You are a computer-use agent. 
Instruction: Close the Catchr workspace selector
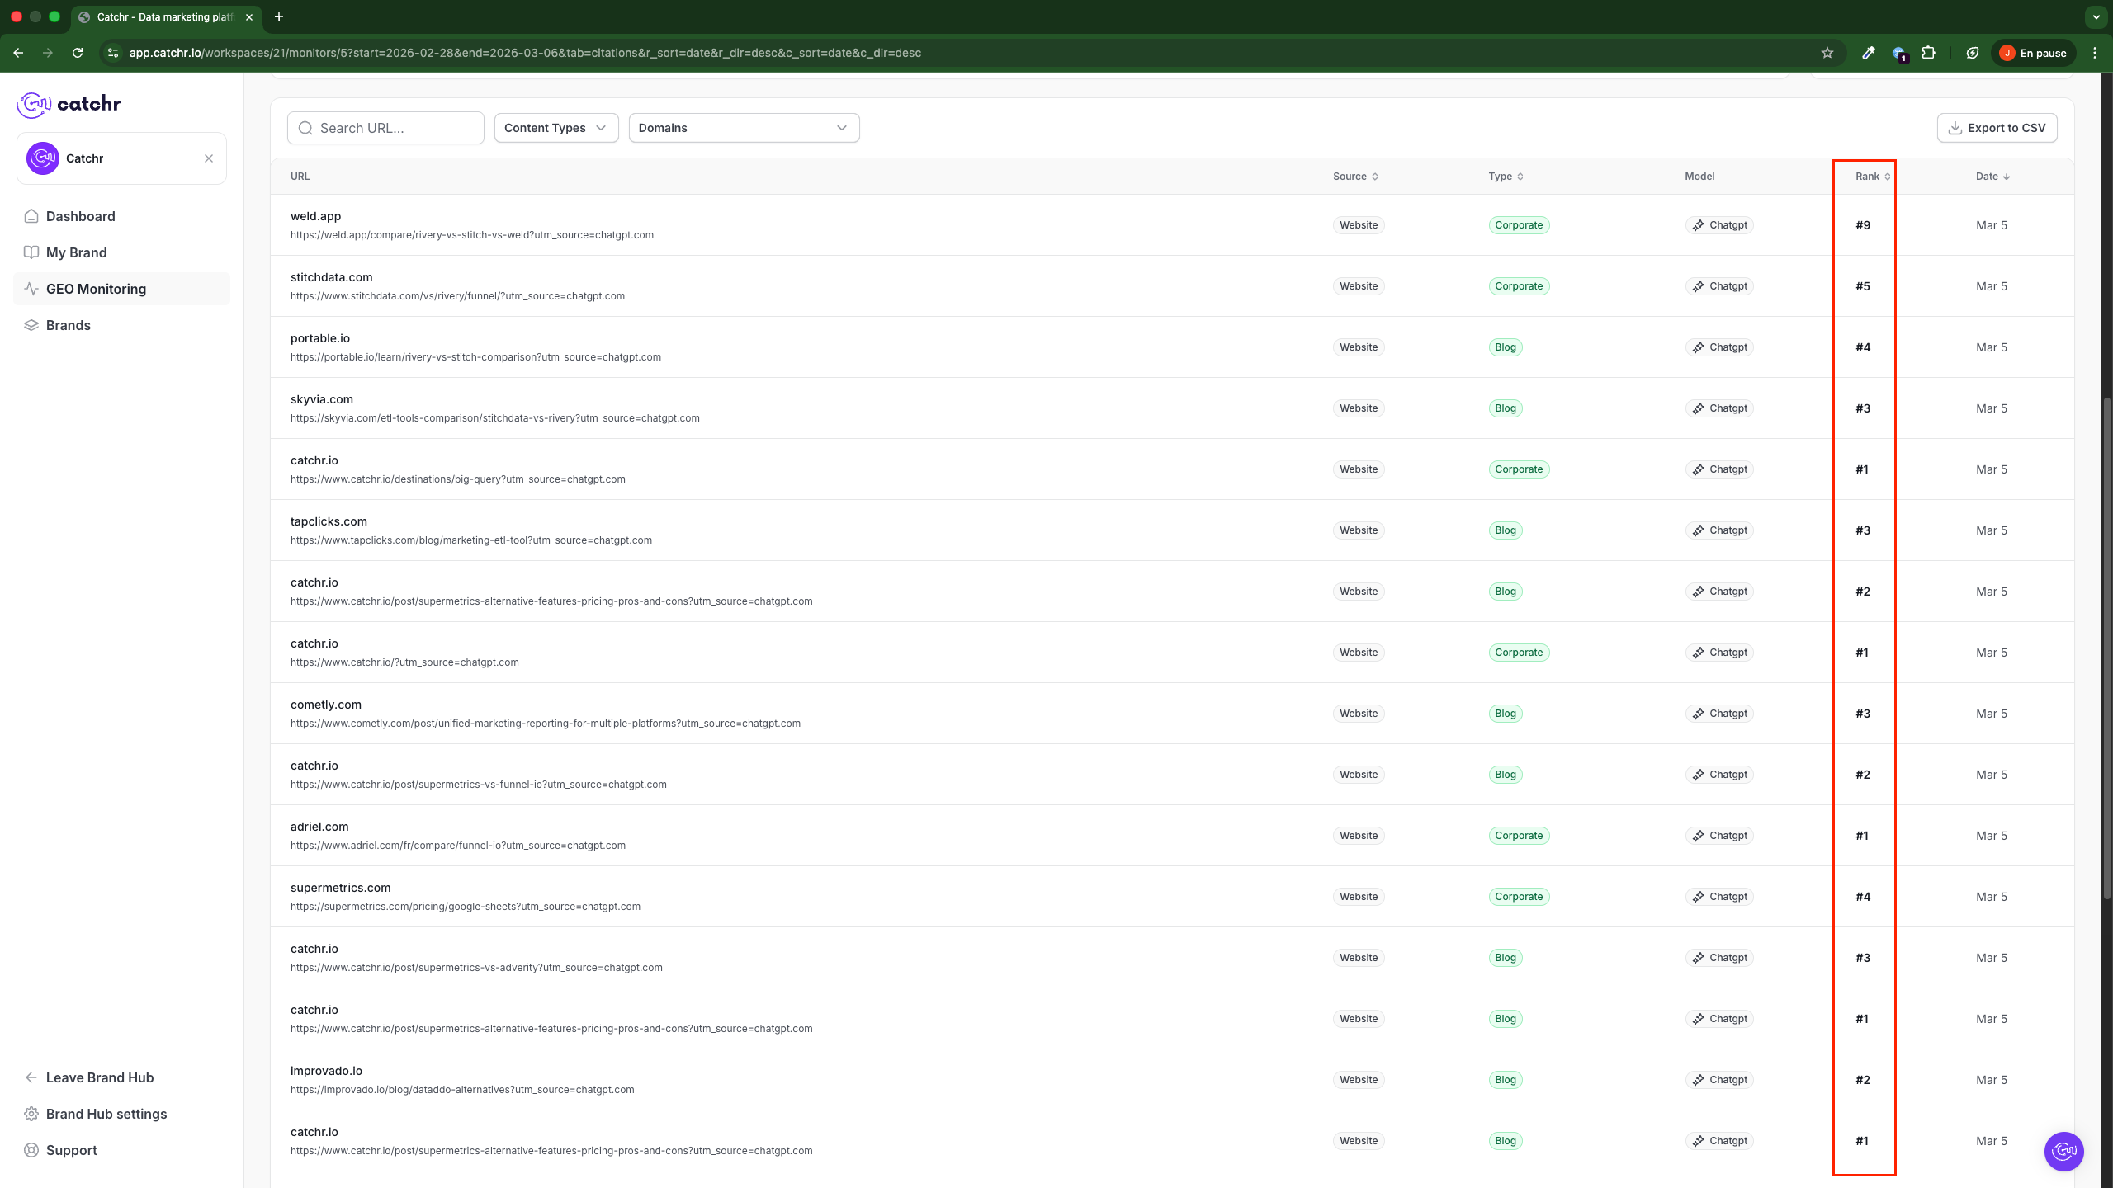click(x=209, y=158)
